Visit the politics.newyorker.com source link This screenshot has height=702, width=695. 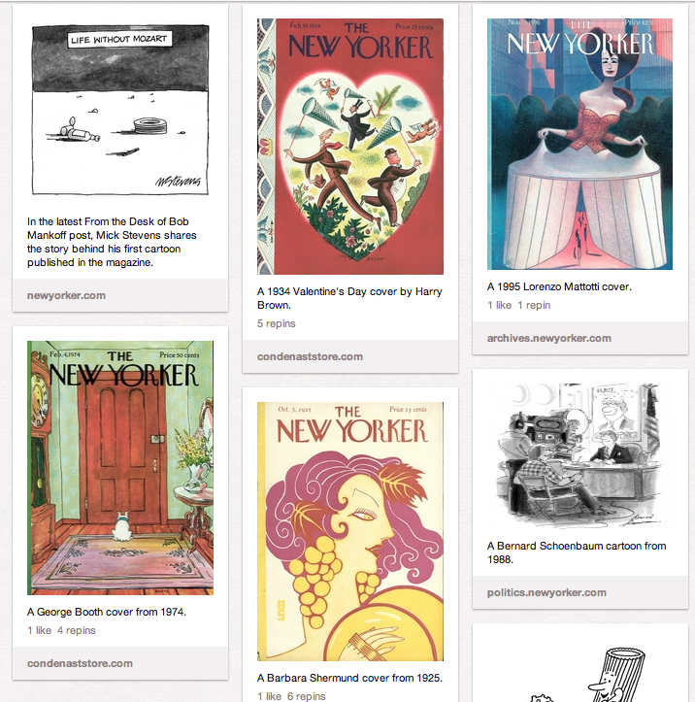tap(546, 592)
